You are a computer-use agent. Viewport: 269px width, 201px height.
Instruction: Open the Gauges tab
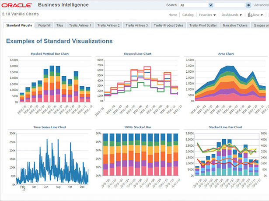pos(260,25)
